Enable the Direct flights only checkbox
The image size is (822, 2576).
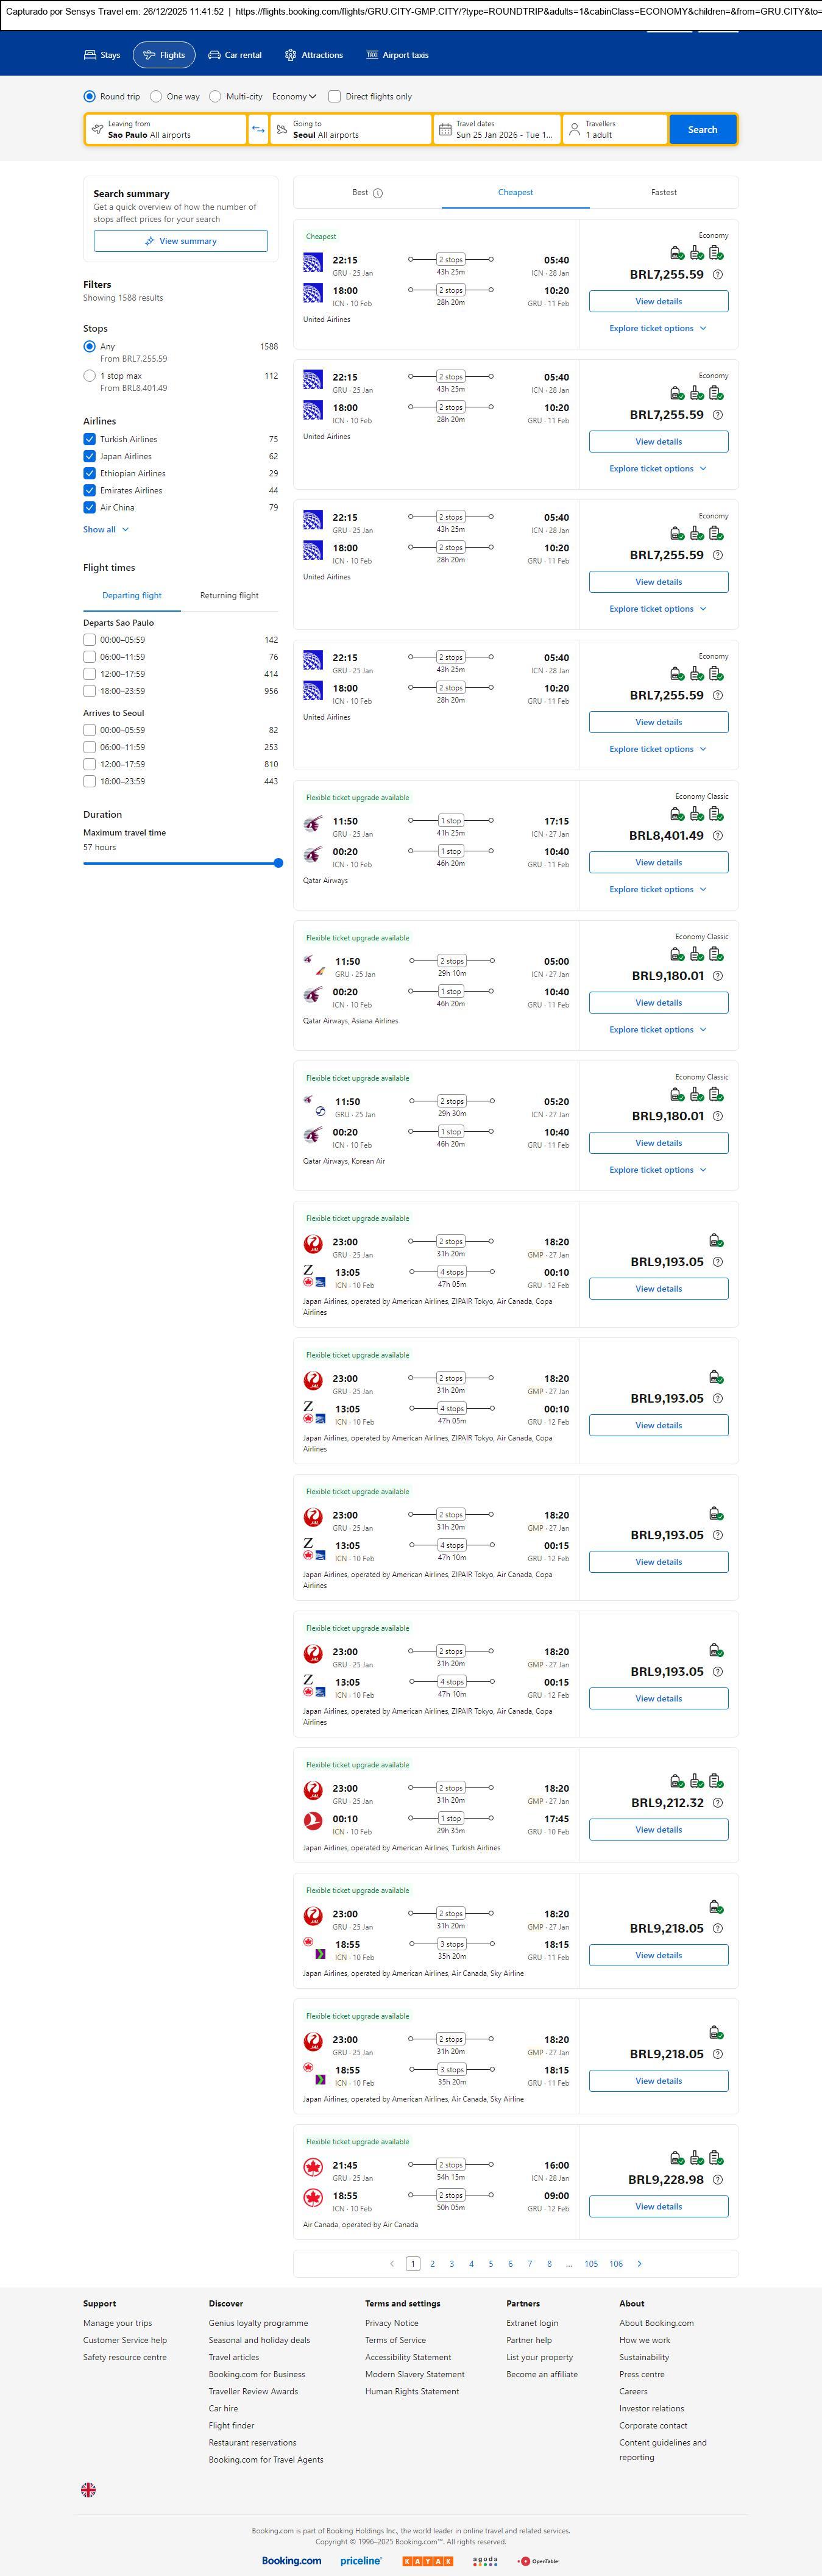[335, 97]
